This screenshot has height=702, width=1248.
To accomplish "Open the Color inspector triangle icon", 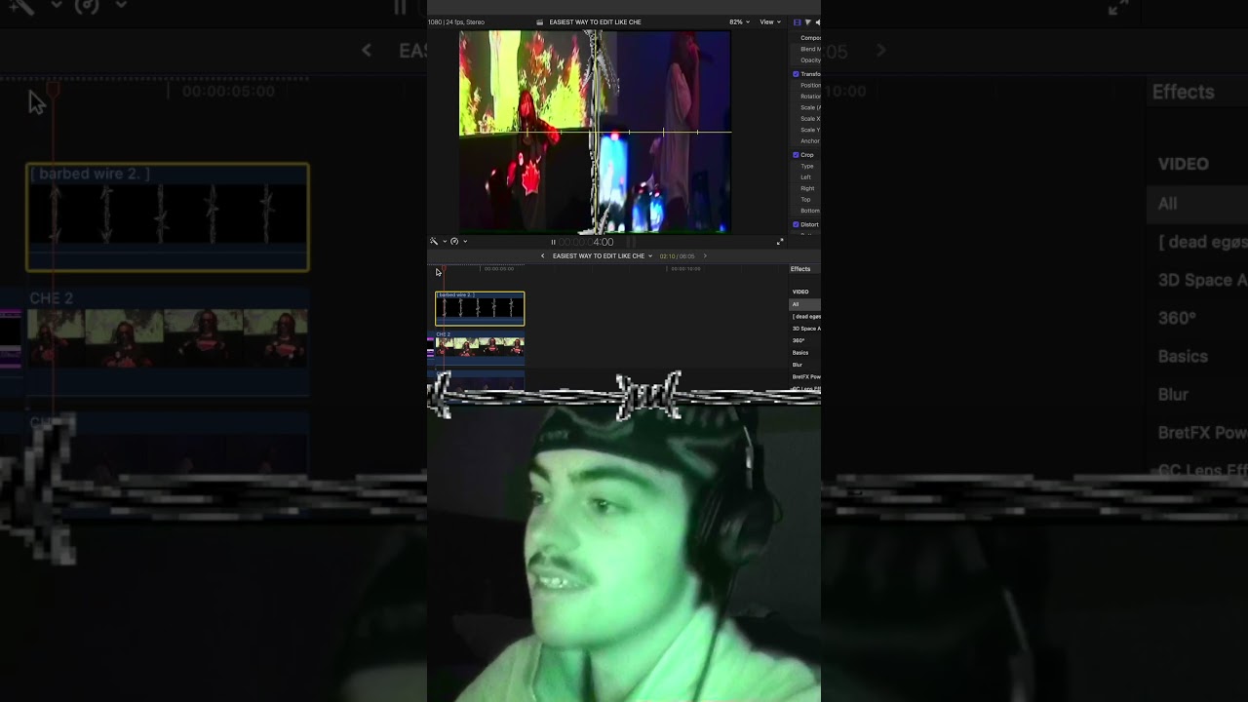I will pos(807,21).
